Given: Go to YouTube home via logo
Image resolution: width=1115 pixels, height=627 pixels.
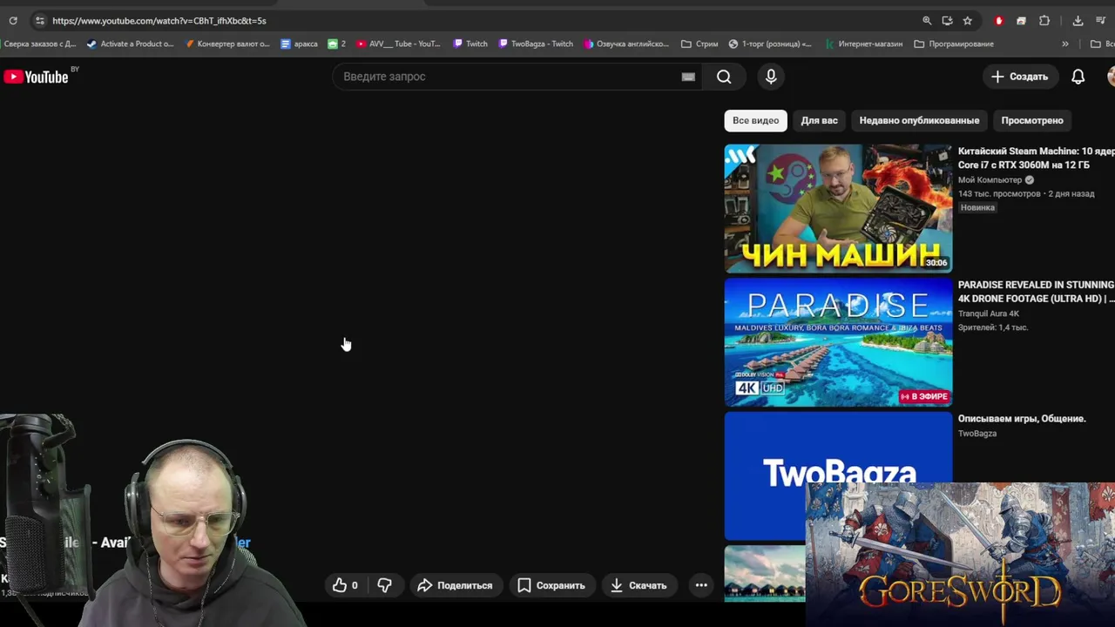Looking at the screenshot, I should [36, 77].
